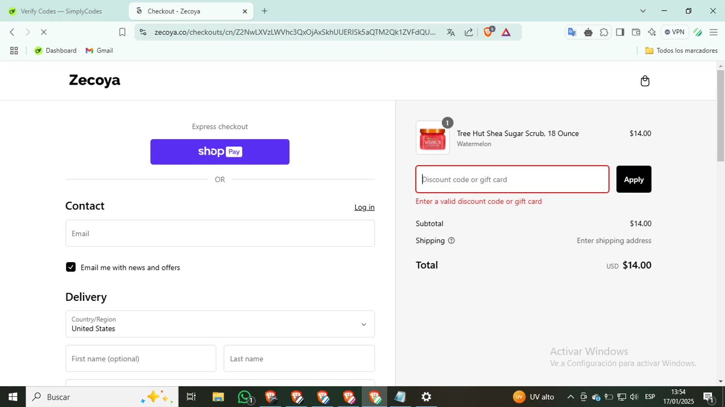
Task: Open the translate page icon
Action: 450,32
